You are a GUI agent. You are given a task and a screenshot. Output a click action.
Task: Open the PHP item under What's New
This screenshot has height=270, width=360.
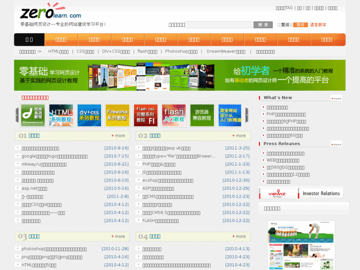[286, 114]
